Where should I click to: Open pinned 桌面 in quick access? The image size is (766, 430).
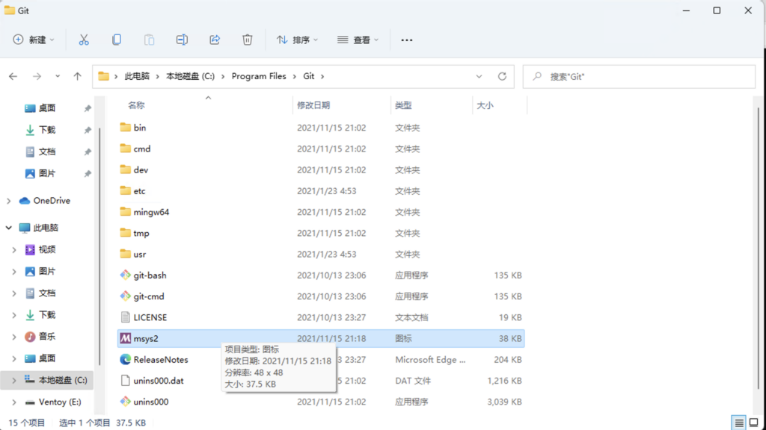pos(47,107)
